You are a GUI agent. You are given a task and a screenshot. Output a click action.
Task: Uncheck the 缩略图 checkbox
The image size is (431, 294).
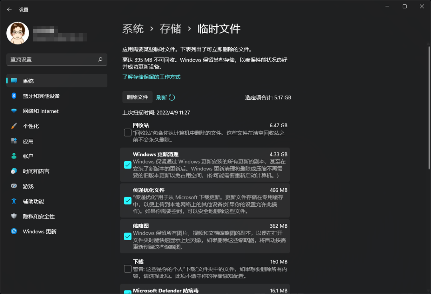coord(128,236)
